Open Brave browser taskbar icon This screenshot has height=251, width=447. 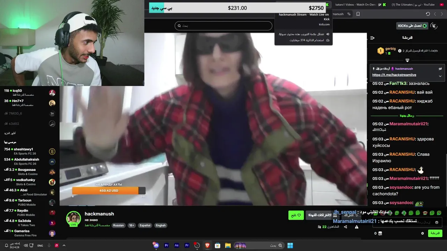[207, 245]
